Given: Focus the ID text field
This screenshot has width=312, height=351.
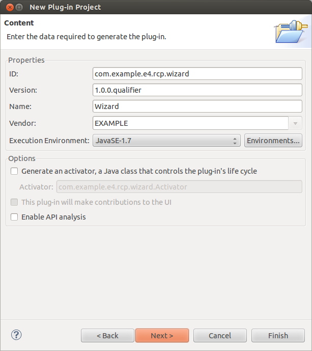Looking at the screenshot, I should [x=197, y=74].
